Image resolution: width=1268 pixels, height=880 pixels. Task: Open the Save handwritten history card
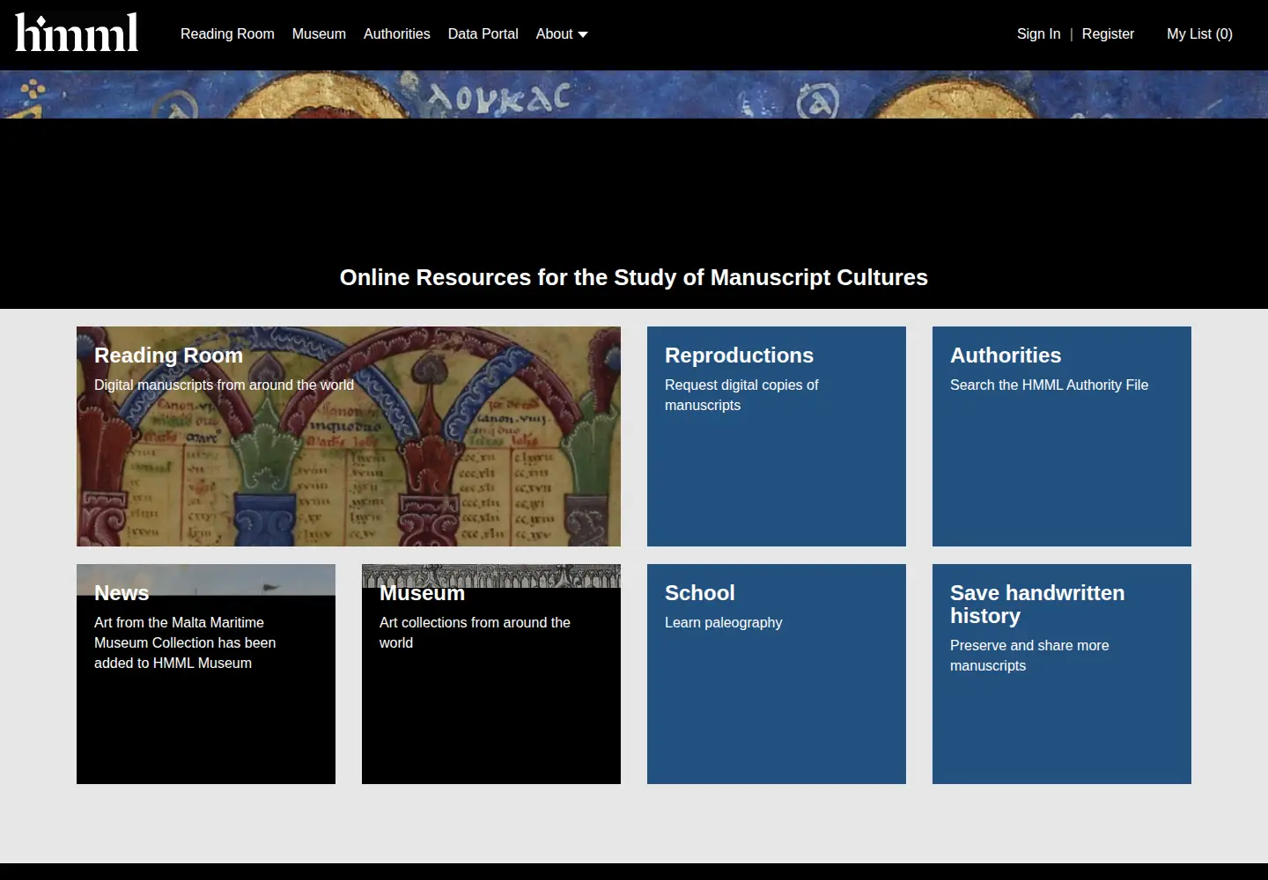[x=1062, y=674]
